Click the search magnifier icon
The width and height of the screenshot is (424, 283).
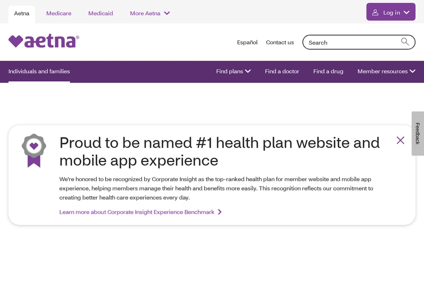(405, 42)
